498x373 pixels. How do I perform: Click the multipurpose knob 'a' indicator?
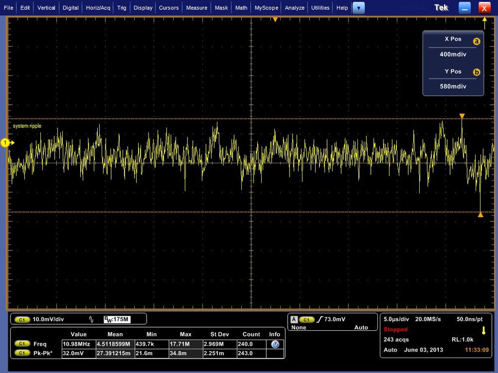click(477, 41)
